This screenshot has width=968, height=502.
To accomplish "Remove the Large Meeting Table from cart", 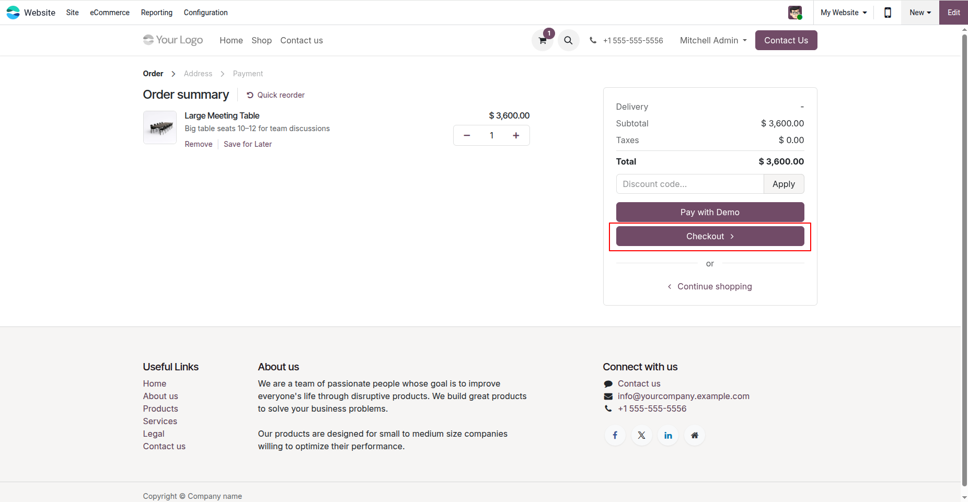I will (198, 144).
